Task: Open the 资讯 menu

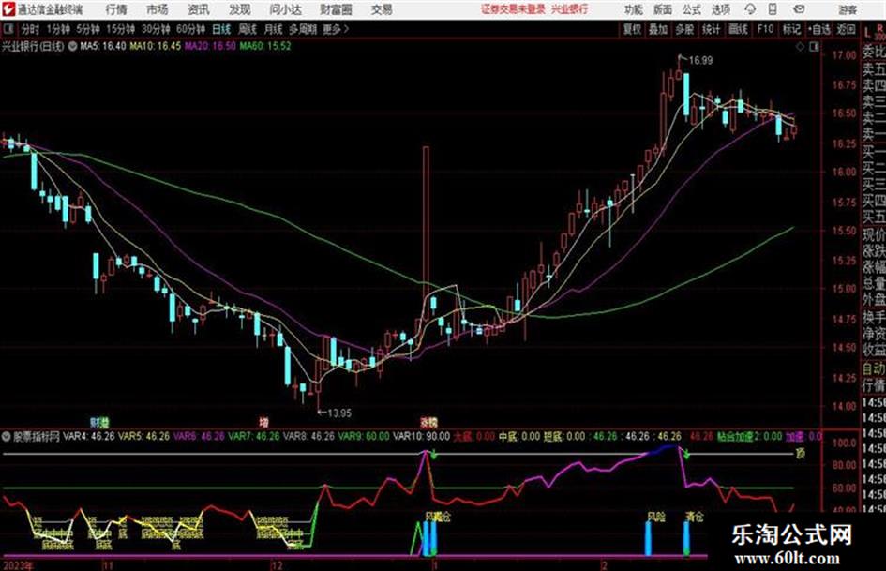Action: [x=199, y=9]
